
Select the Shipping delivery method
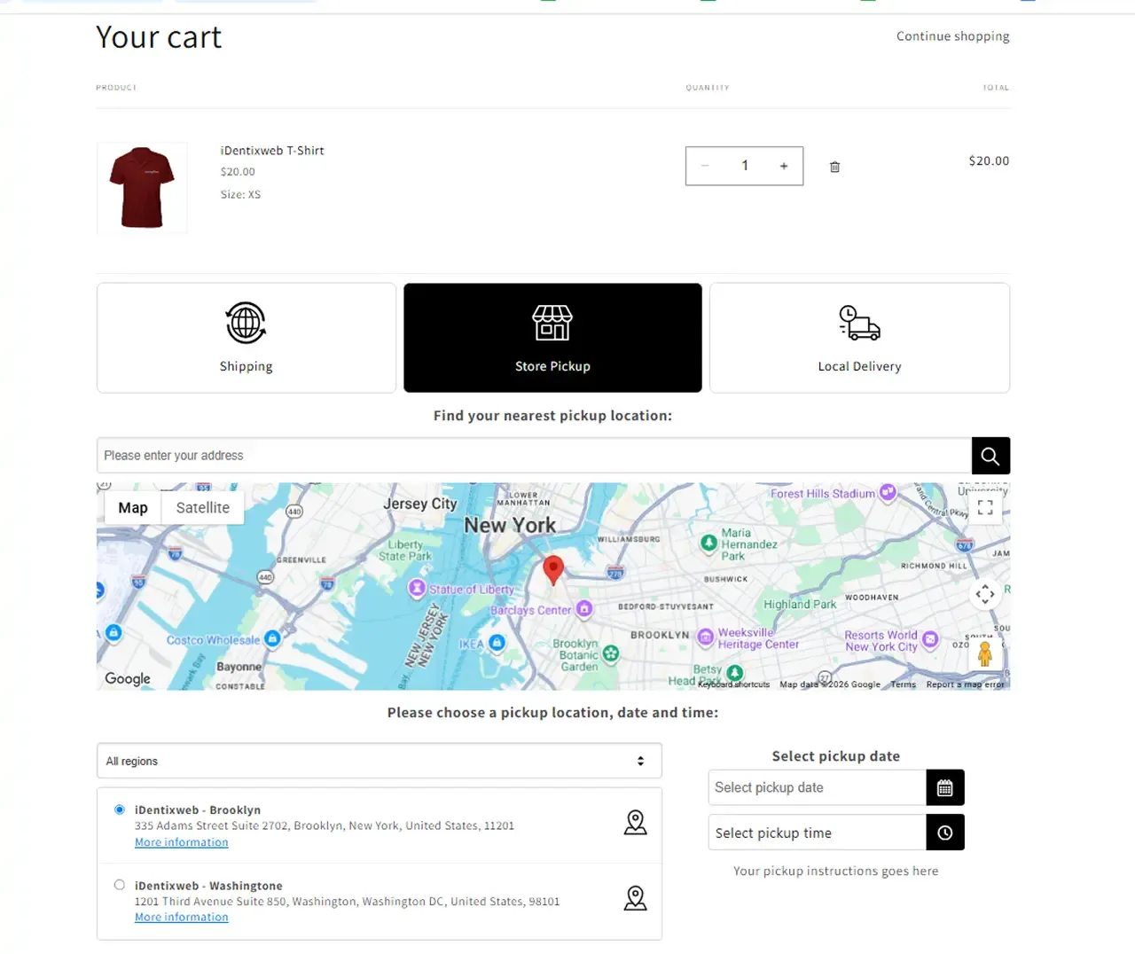click(x=247, y=338)
